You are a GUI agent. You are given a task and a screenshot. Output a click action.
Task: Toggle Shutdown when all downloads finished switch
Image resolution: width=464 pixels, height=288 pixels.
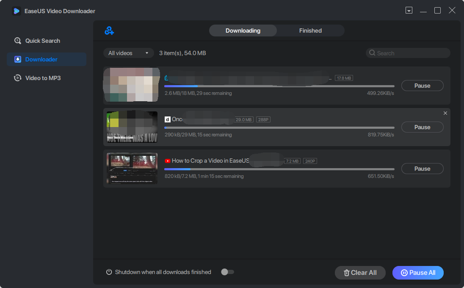[x=228, y=272]
